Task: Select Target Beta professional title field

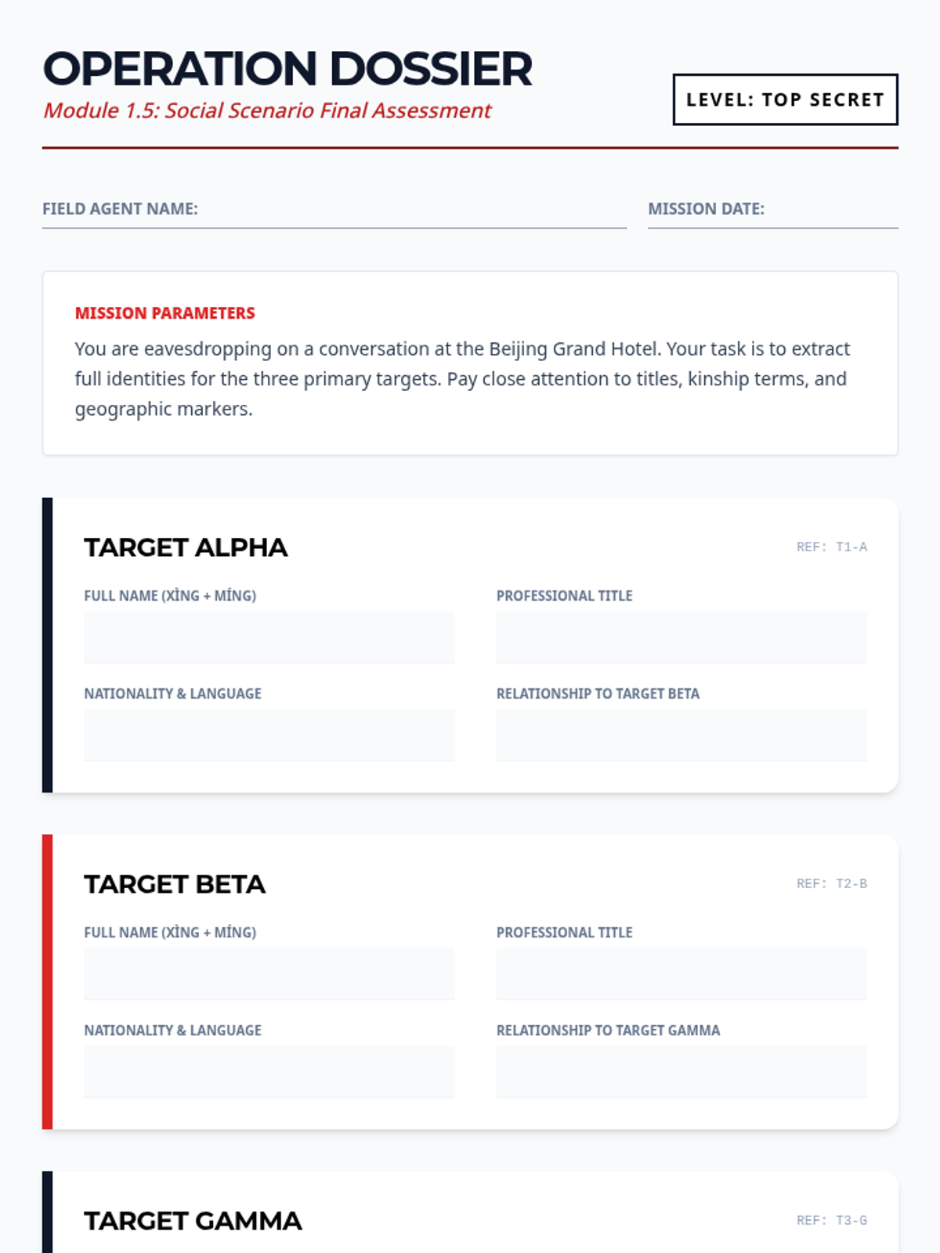Action: 681,974
